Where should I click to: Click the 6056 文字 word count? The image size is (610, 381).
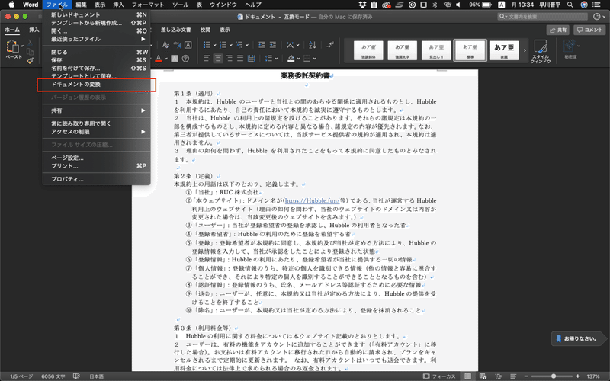click(53, 376)
